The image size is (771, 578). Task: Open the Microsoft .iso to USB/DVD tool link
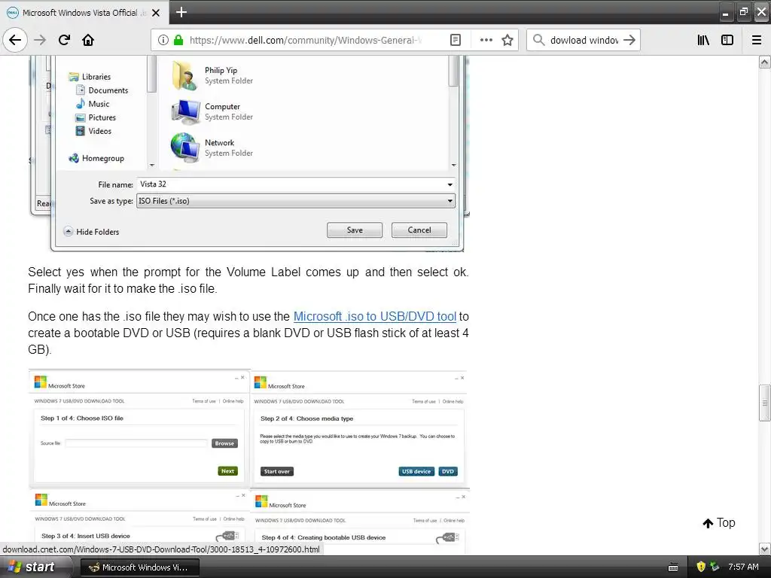click(x=375, y=317)
